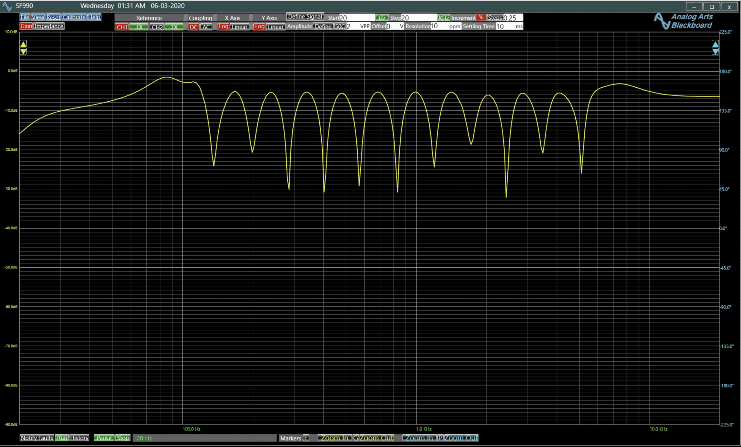The width and height of the screenshot is (741, 447).
Task: Toggle the Markers F button
Action: coord(306,438)
